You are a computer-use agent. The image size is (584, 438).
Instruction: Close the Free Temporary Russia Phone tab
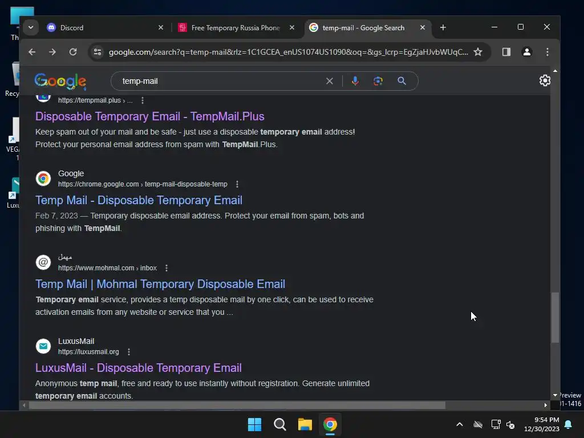tap(292, 27)
